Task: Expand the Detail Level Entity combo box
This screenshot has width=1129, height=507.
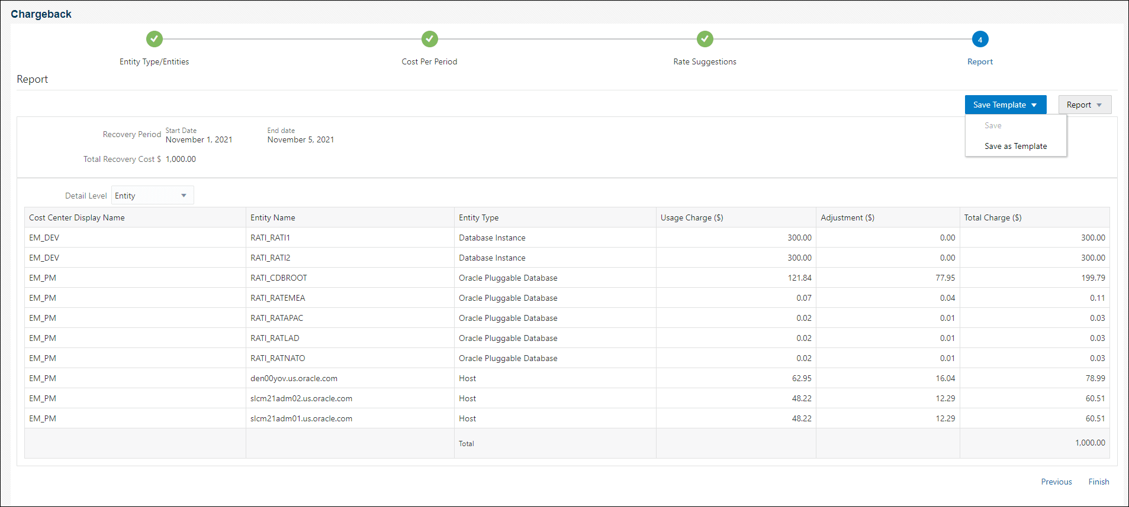Action: 152,196
